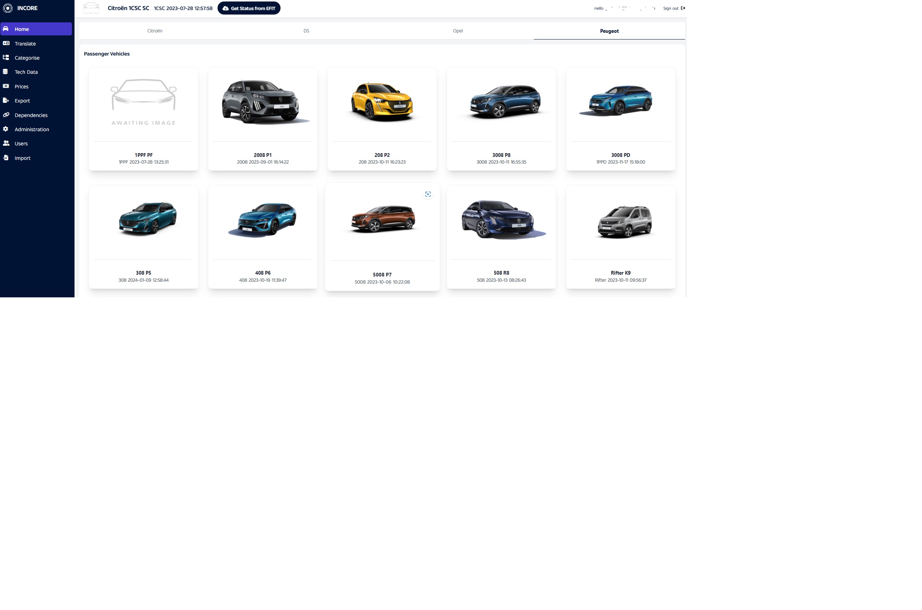Image resolution: width=922 pixels, height=610 pixels.
Task: Open the Import menu item
Action: click(36, 158)
